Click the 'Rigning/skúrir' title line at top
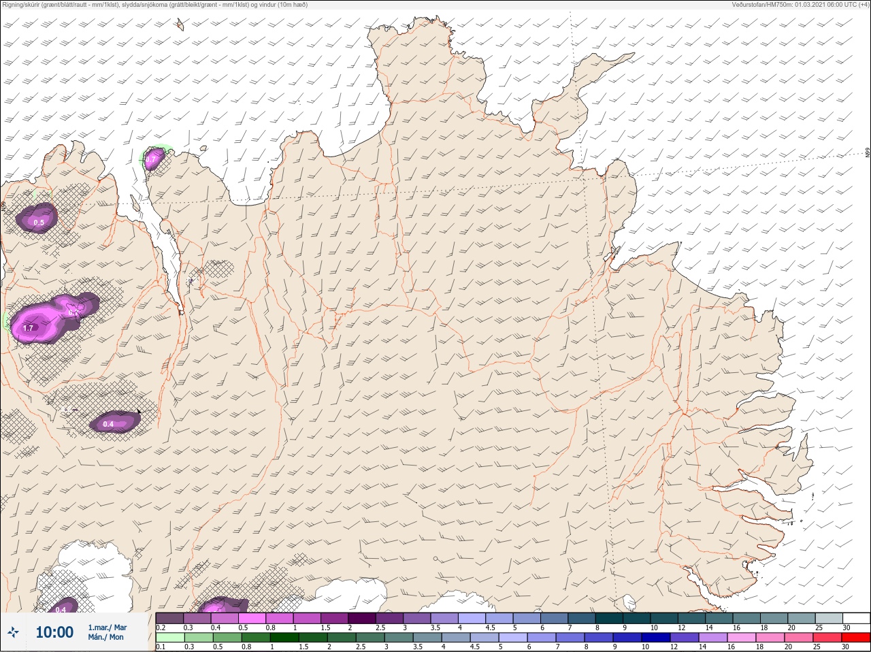The image size is (871, 652). pyautogui.click(x=155, y=5)
